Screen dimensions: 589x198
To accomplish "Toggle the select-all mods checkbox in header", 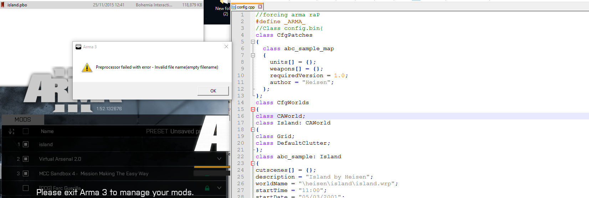I will click(26, 131).
